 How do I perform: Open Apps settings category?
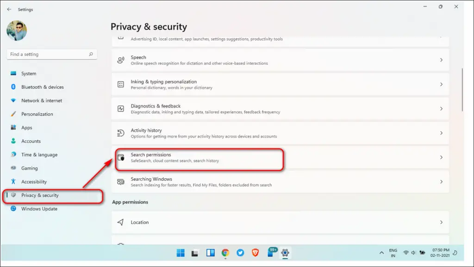click(x=52, y=127)
